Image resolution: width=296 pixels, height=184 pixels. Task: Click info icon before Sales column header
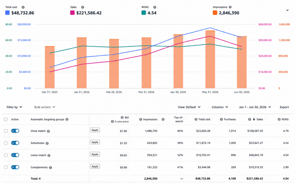pyautogui.click(x=249, y=119)
